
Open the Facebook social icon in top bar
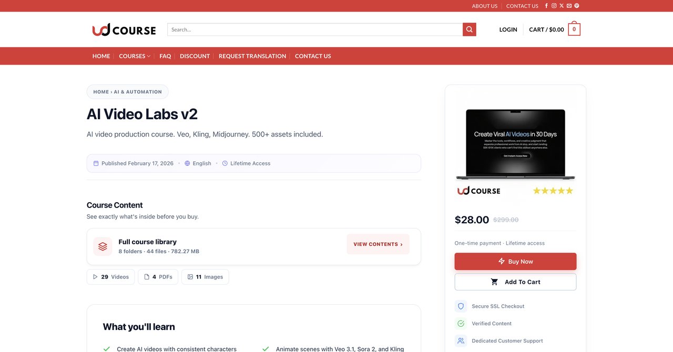pyautogui.click(x=546, y=6)
